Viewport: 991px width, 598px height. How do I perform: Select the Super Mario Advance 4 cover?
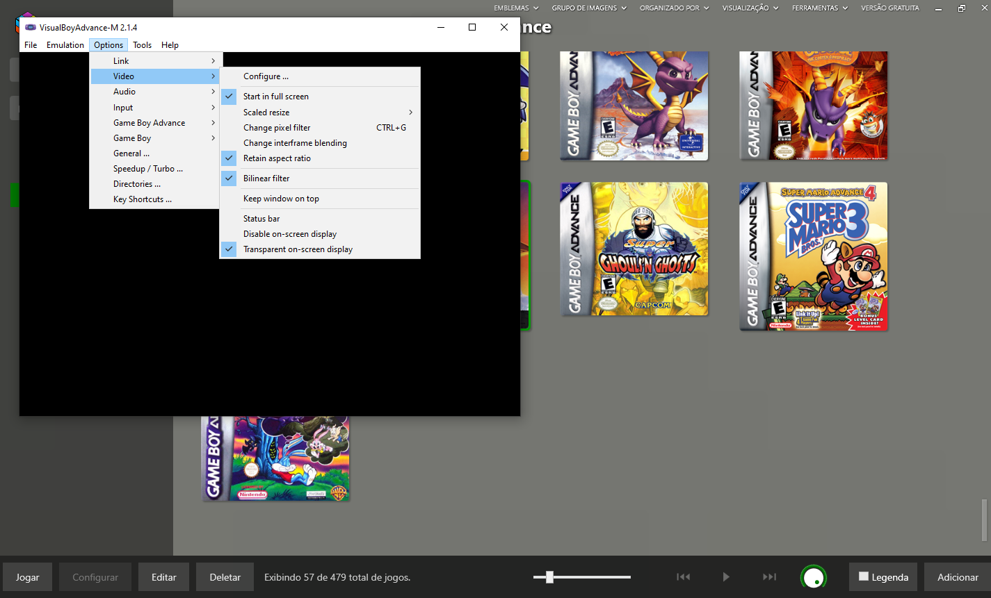click(x=814, y=256)
